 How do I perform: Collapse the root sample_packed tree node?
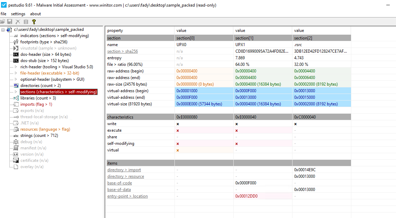coord(3,30)
